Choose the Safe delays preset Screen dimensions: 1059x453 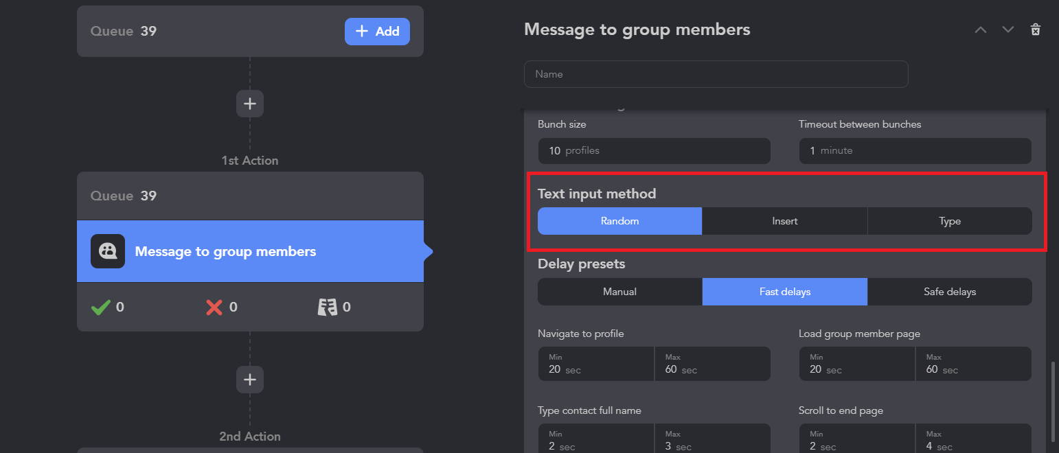point(950,292)
